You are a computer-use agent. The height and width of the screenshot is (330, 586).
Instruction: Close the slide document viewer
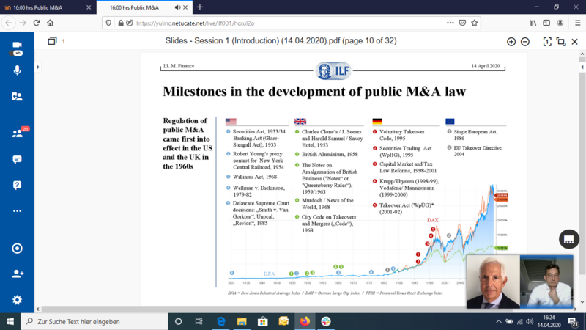click(x=575, y=42)
